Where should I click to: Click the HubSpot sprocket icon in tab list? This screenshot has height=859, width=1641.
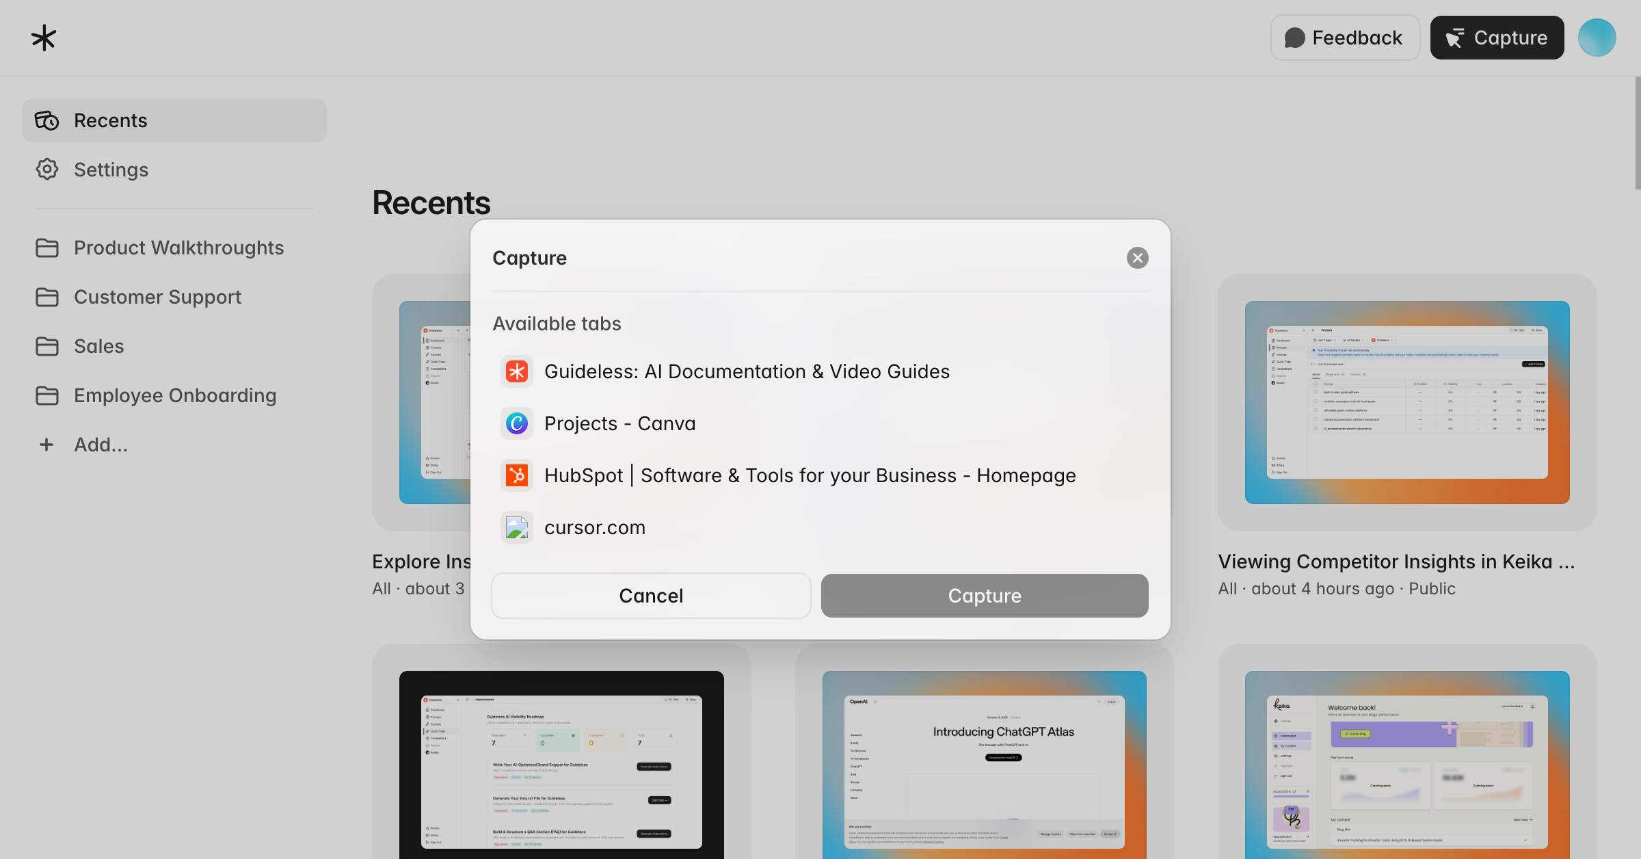click(517, 475)
